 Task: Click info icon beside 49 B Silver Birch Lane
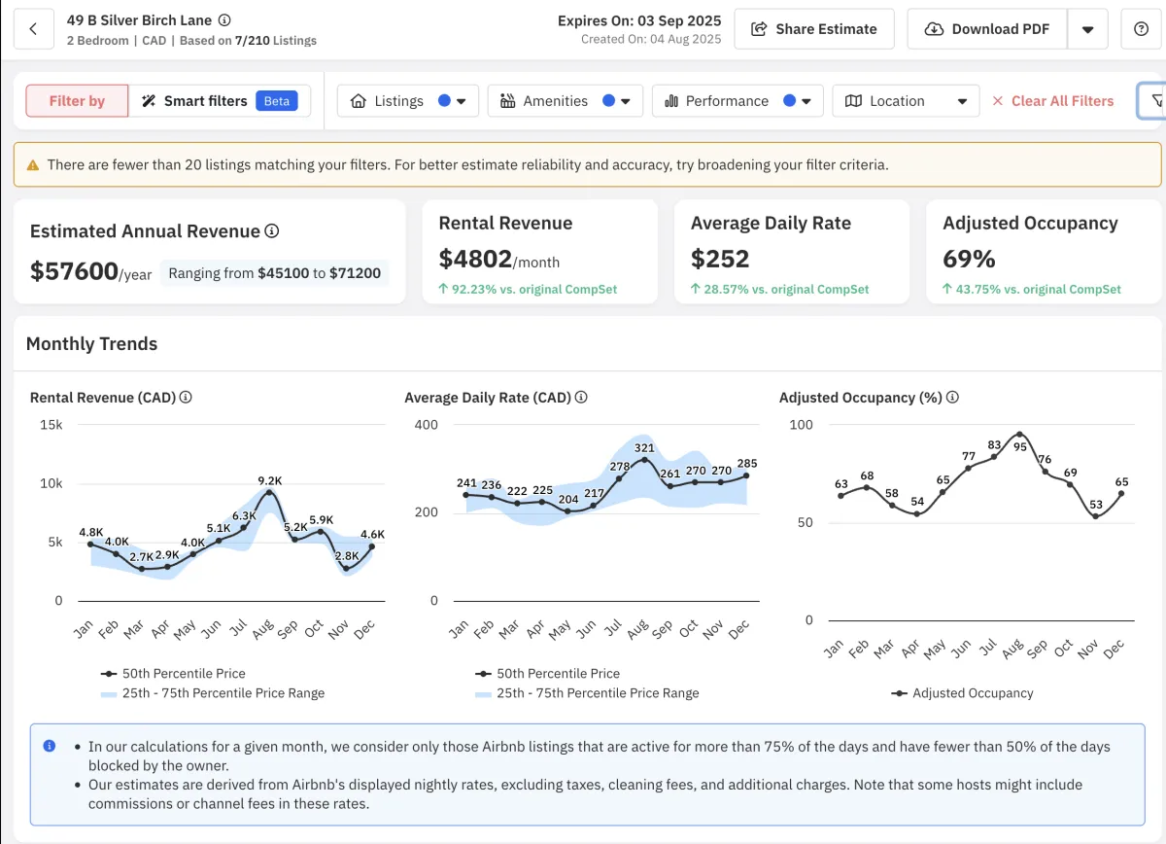224,19
